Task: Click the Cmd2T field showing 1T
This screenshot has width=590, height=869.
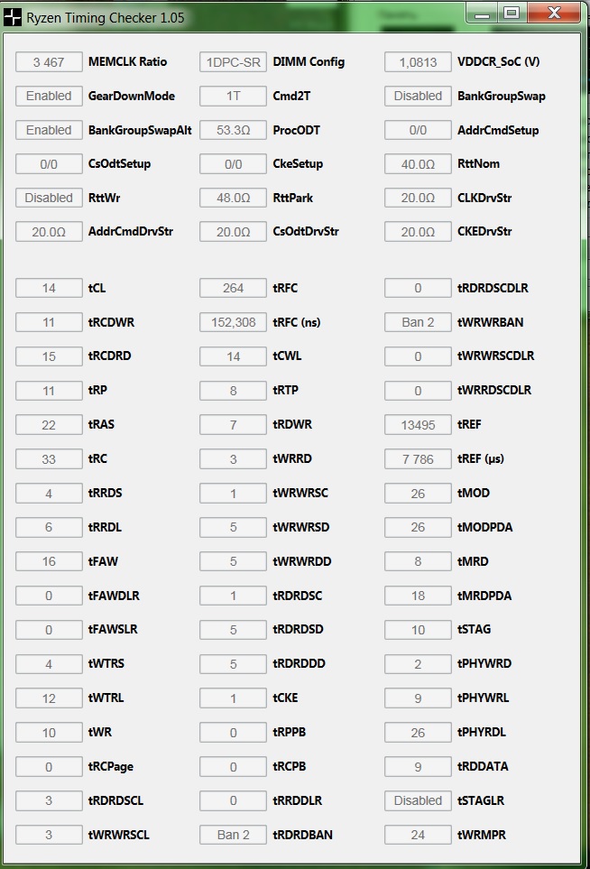Action: [234, 96]
